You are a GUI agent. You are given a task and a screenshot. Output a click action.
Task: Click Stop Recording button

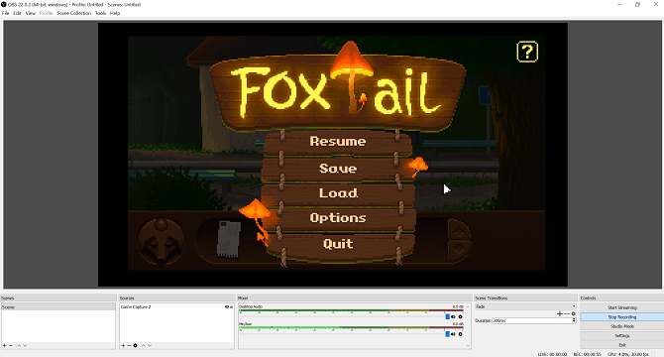click(622, 317)
